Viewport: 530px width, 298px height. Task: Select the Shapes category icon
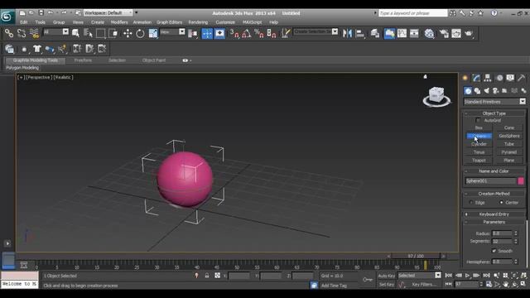click(x=477, y=90)
